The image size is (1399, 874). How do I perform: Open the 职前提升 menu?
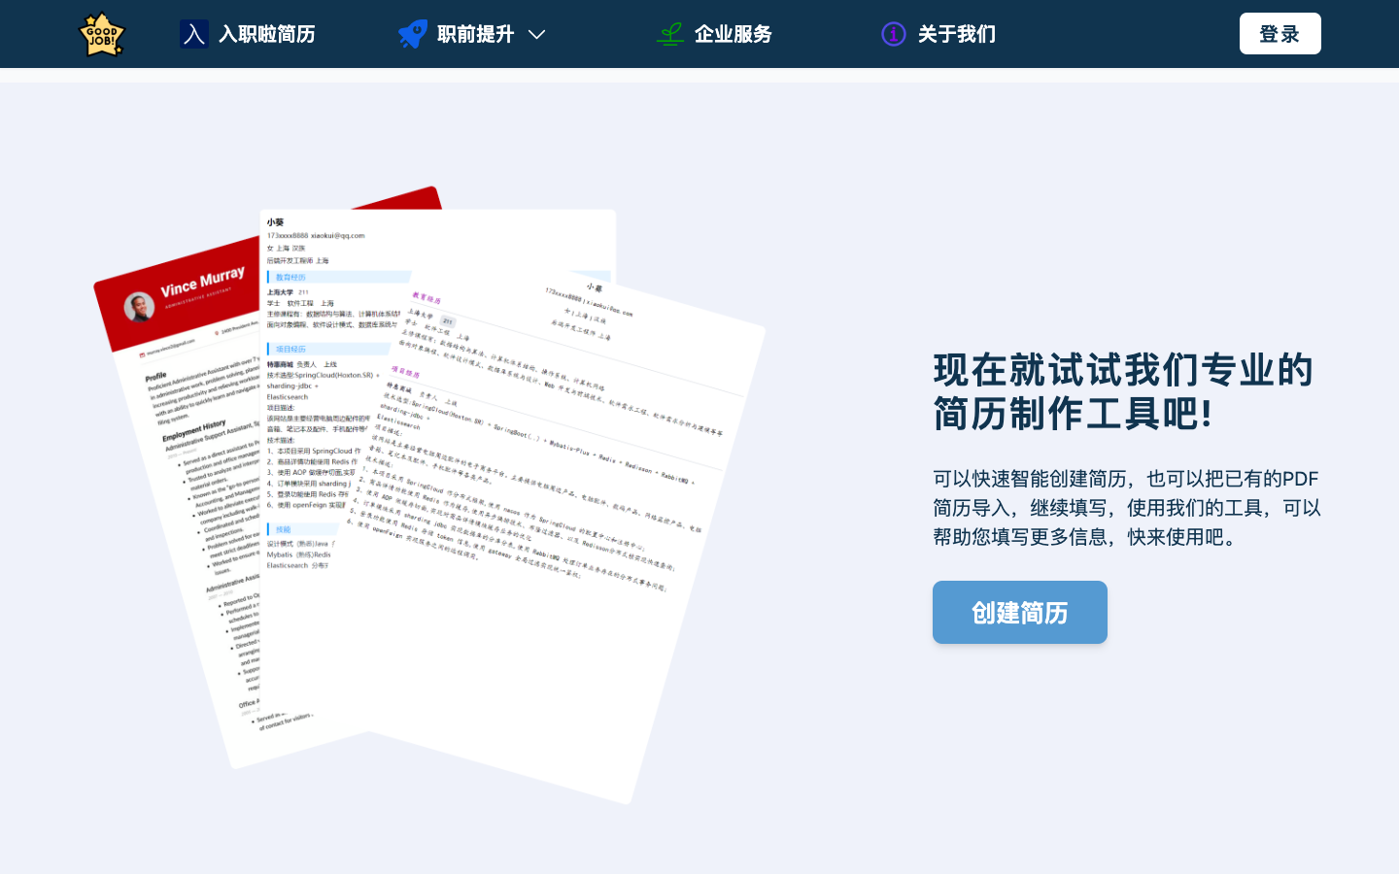click(475, 34)
